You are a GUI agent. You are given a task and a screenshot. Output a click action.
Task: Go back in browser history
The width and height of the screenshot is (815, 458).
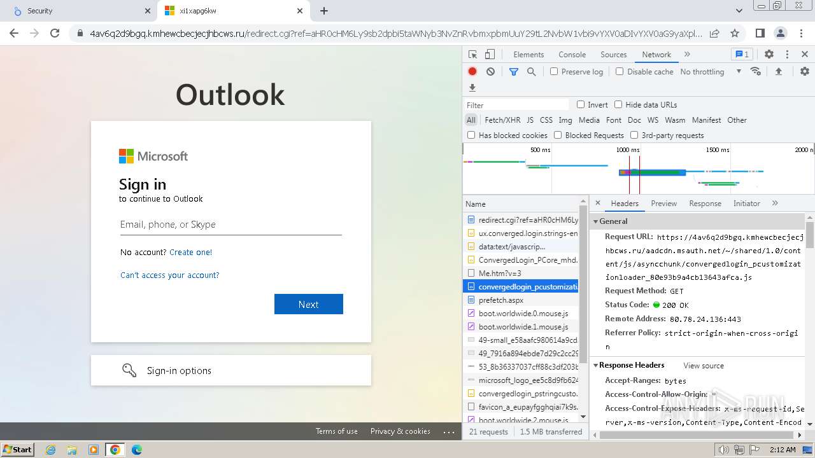point(14,33)
